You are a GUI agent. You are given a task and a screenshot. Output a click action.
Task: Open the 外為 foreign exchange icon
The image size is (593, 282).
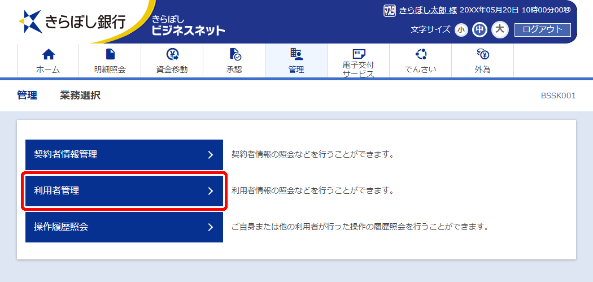click(482, 54)
